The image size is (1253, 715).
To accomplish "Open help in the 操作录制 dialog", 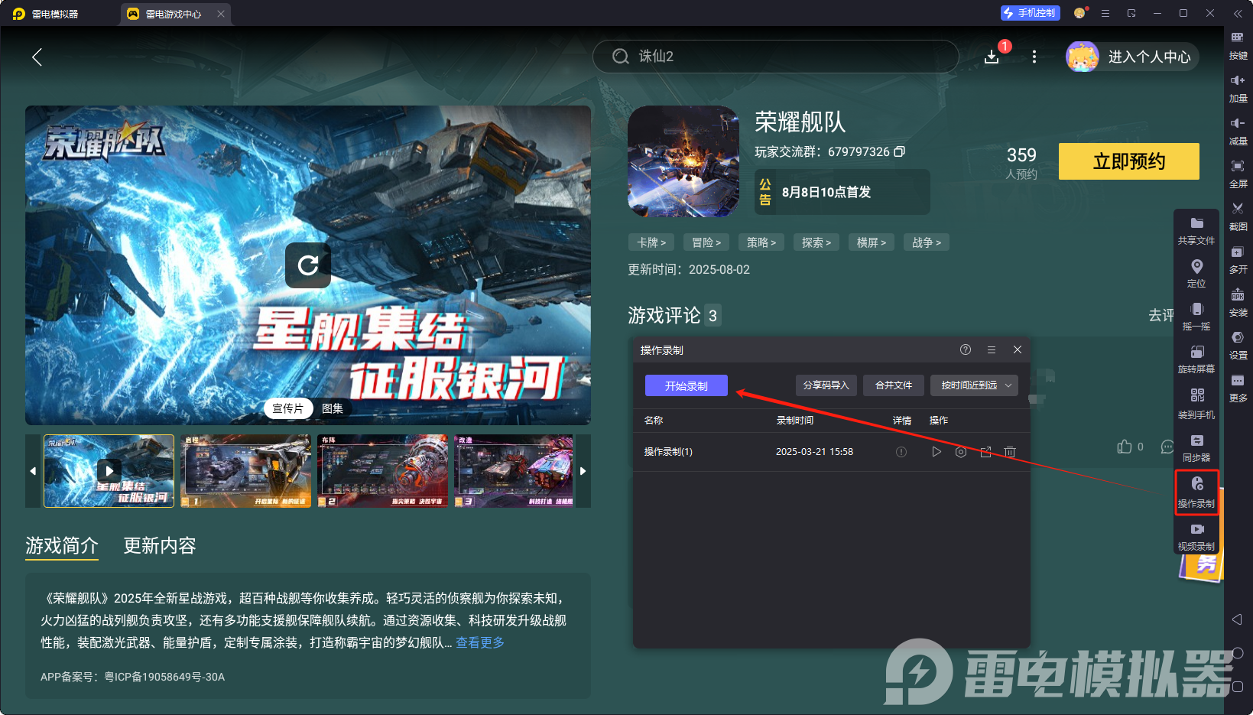I will click(x=965, y=349).
